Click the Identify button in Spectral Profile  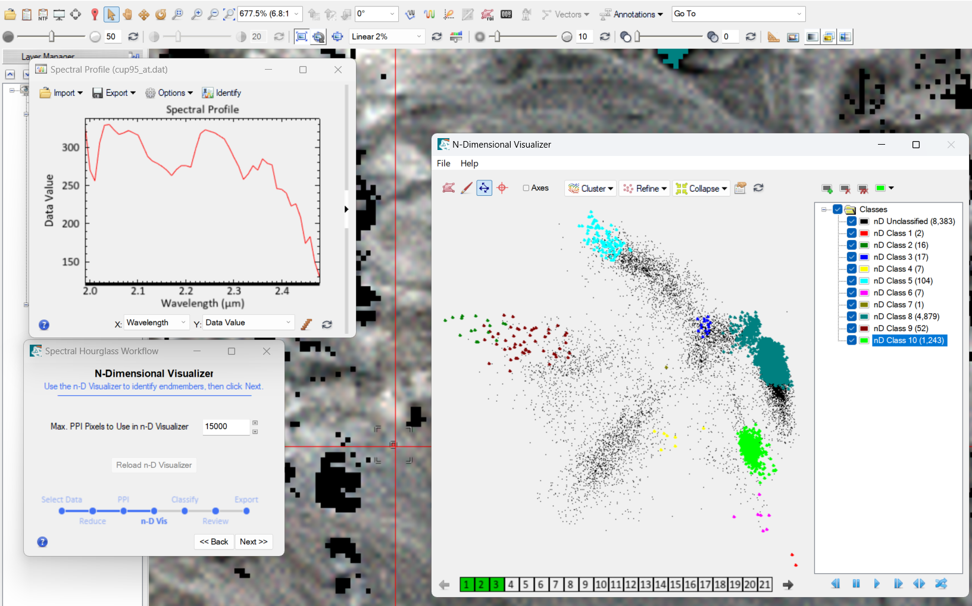pos(221,93)
